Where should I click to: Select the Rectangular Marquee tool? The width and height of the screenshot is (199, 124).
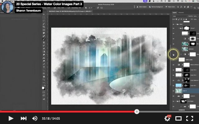click(x=44, y=17)
